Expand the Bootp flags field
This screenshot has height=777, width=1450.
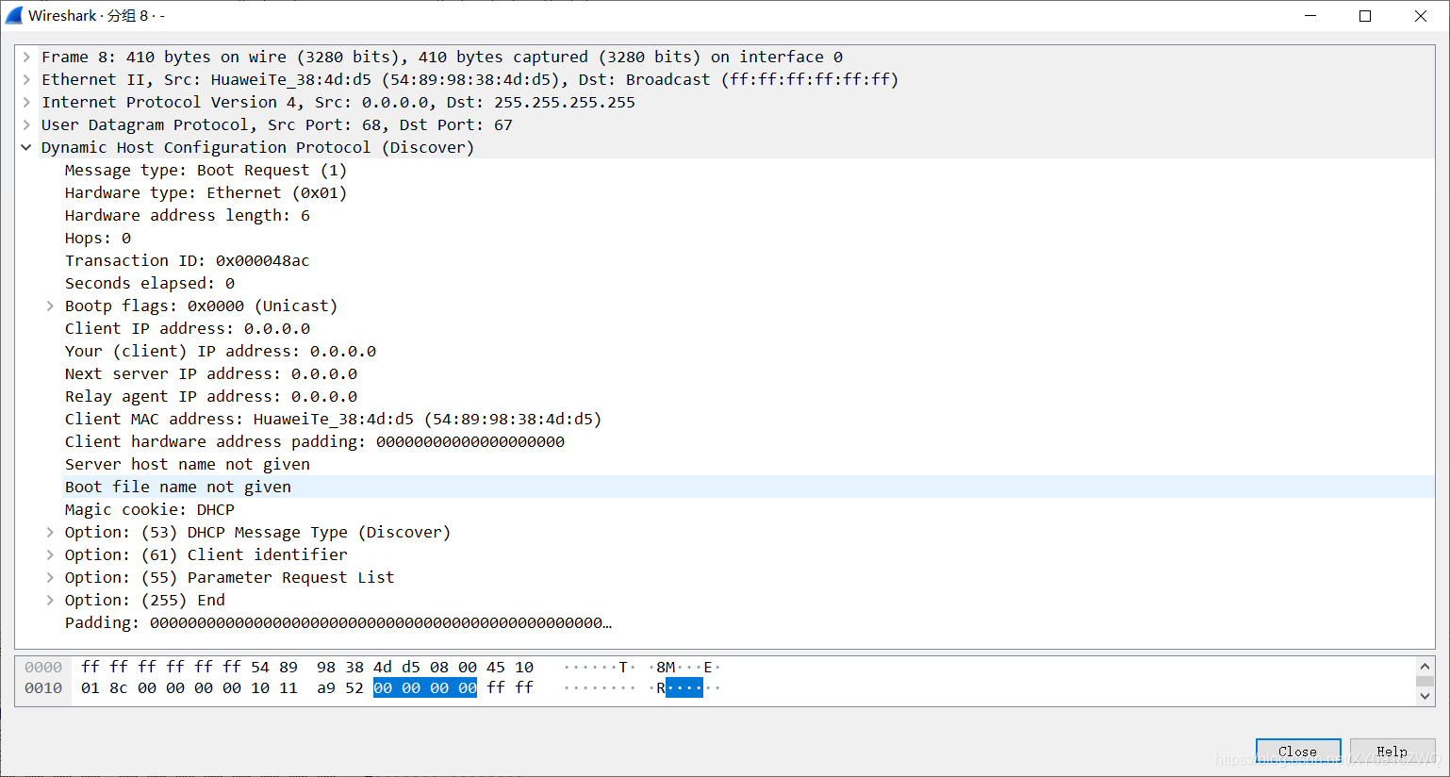tap(50, 306)
